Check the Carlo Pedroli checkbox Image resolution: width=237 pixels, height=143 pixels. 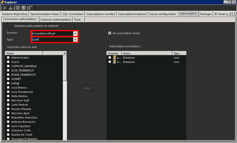click(x=8, y=105)
